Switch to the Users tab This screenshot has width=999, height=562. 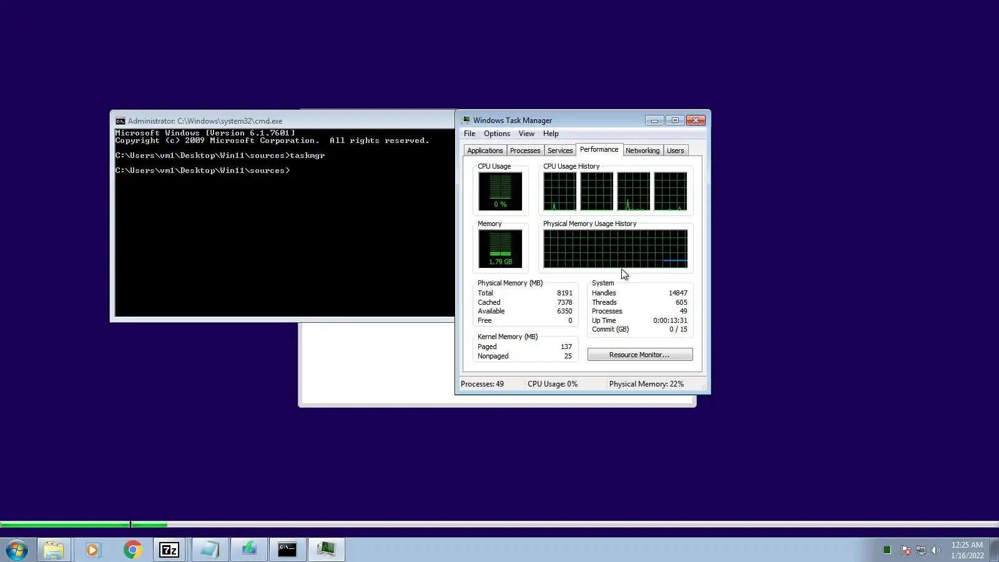[676, 150]
